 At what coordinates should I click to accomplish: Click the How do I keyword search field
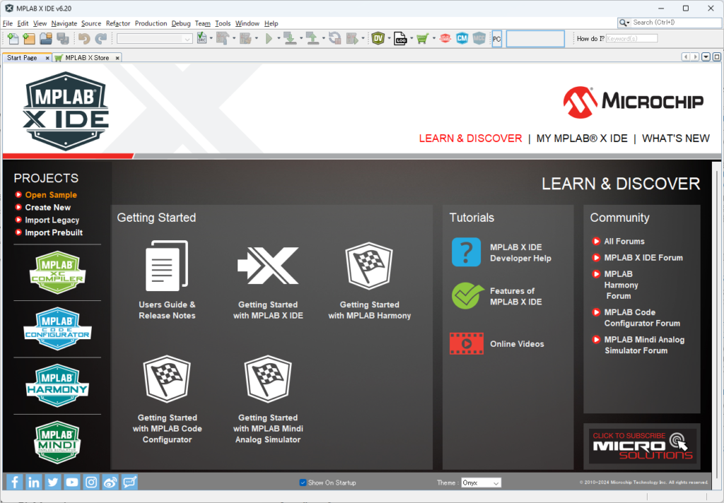click(x=631, y=38)
